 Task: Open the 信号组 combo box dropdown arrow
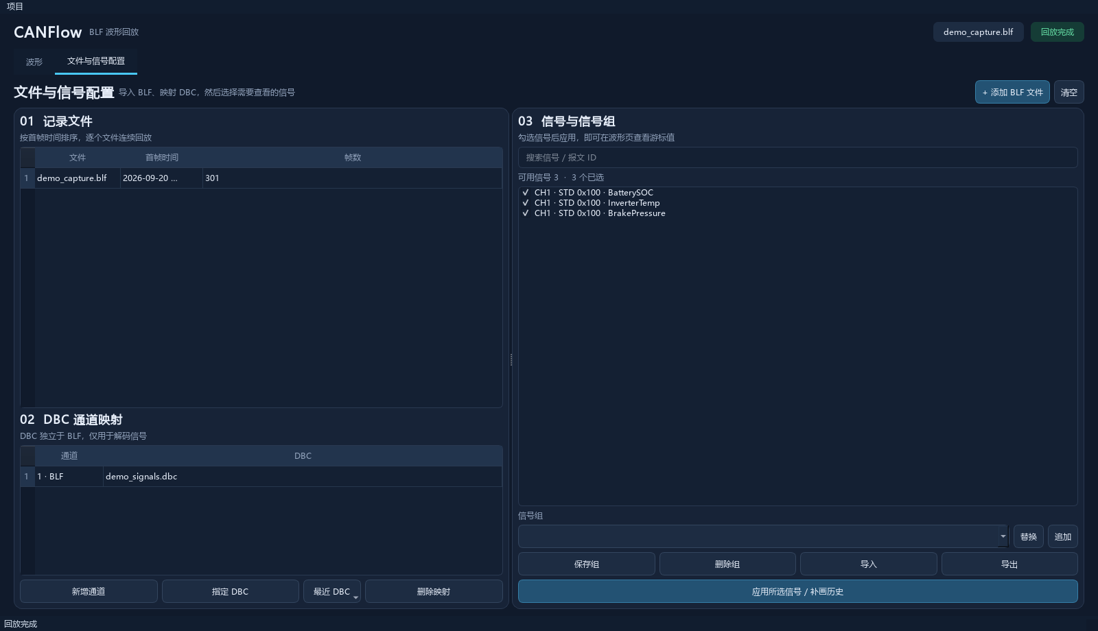pos(1003,536)
